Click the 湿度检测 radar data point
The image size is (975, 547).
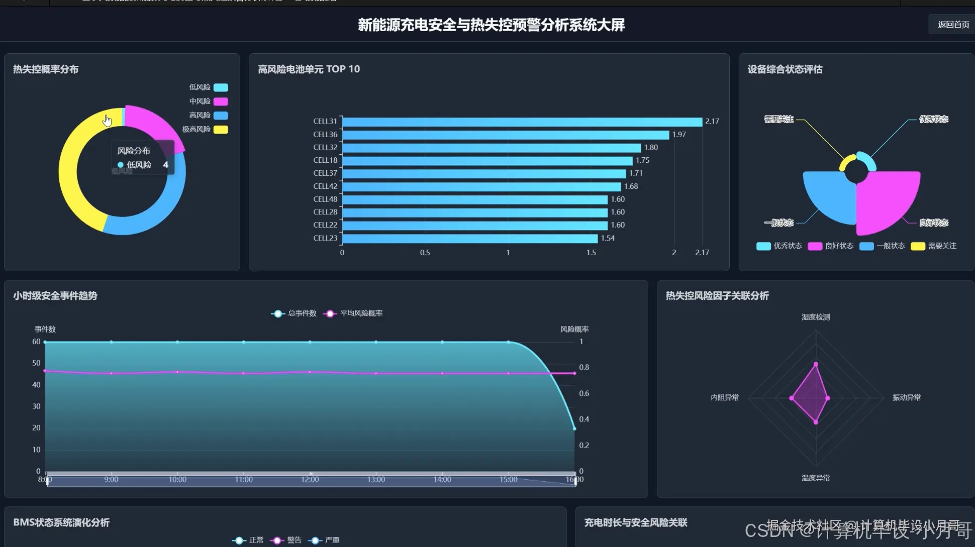pyautogui.click(x=816, y=364)
